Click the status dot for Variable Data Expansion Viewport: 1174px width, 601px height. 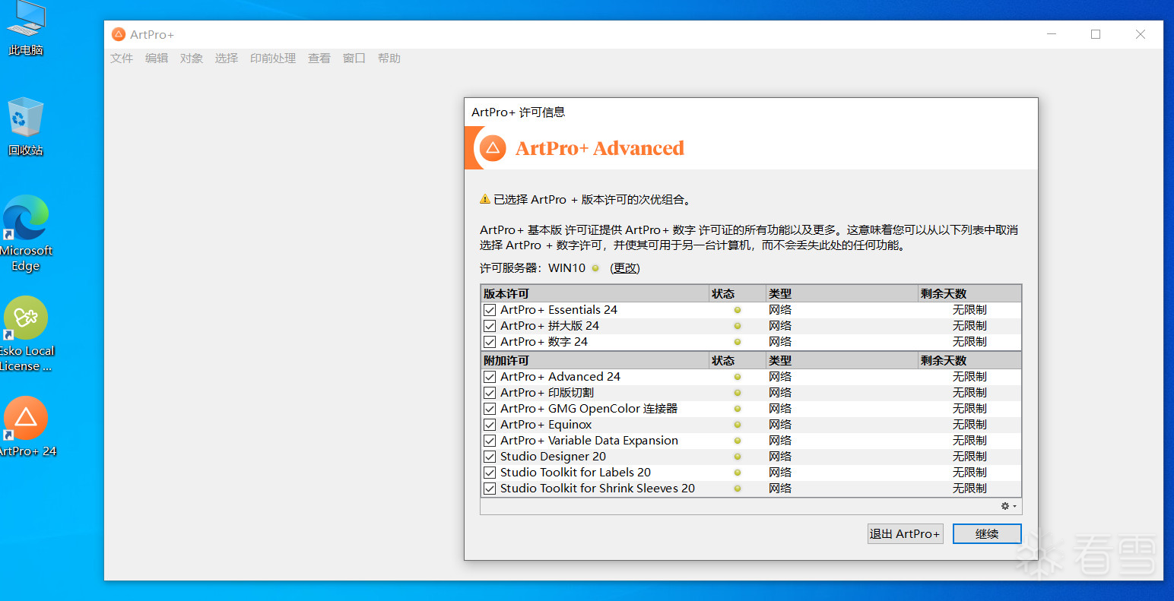pos(737,441)
